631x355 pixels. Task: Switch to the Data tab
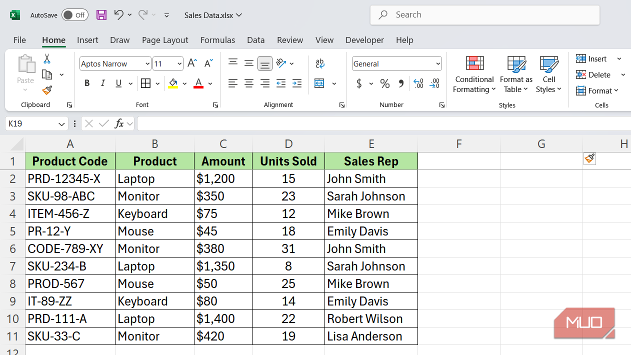coord(255,40)
